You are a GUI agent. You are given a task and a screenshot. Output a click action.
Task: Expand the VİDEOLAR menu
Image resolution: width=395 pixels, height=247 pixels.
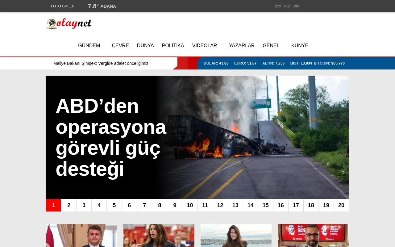point(205,45)
